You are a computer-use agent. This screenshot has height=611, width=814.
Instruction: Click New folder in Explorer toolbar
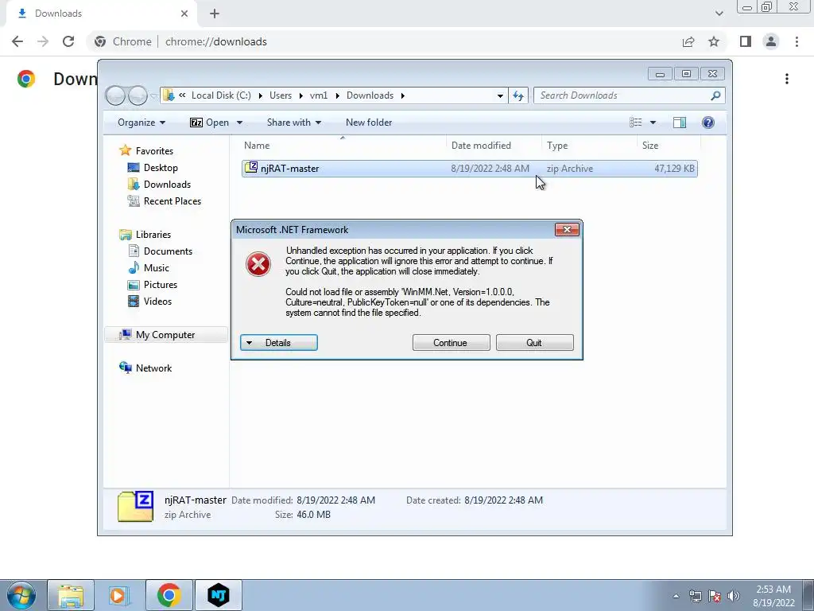click(x=369, y=123)
